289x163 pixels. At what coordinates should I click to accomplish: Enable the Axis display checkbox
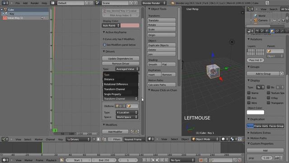(249, 98)
